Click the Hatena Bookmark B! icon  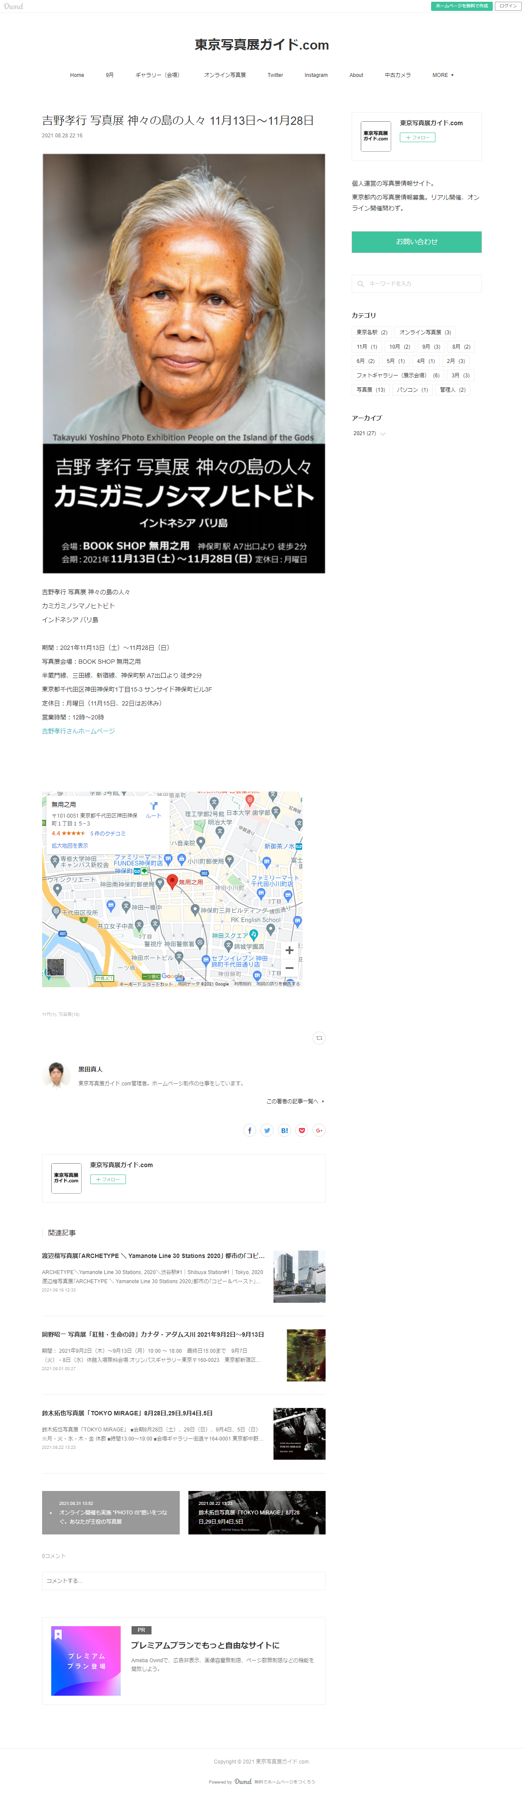(x=284, y=1130)
